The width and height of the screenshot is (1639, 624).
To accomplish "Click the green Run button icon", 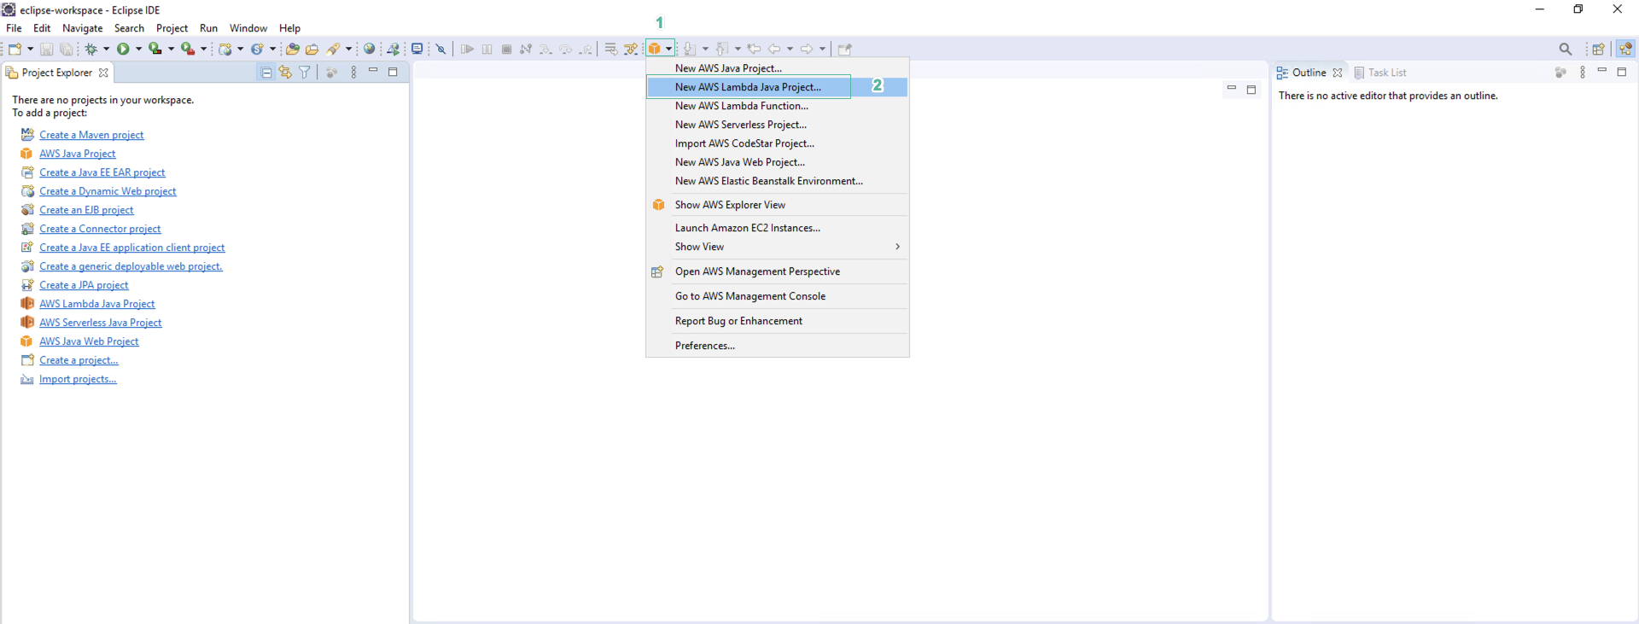I will click(123, 50).
